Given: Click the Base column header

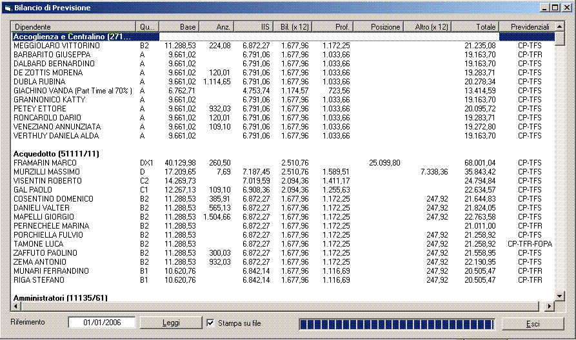Looking at the screenshot, I should pyautogui.click(x=179, y=27).
